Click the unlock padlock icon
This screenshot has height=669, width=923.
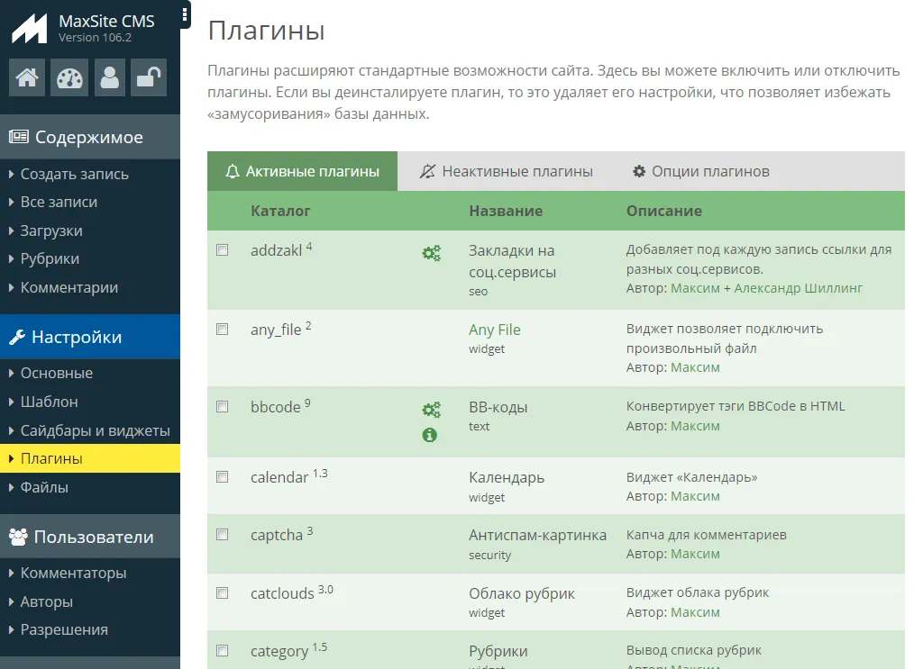148,78
